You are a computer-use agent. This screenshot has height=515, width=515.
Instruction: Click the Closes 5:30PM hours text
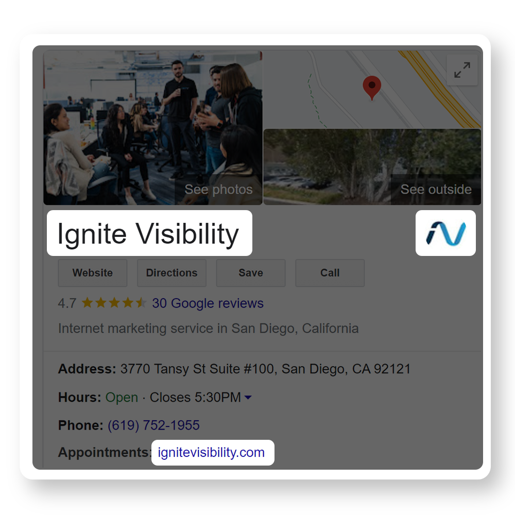(195, 398)
